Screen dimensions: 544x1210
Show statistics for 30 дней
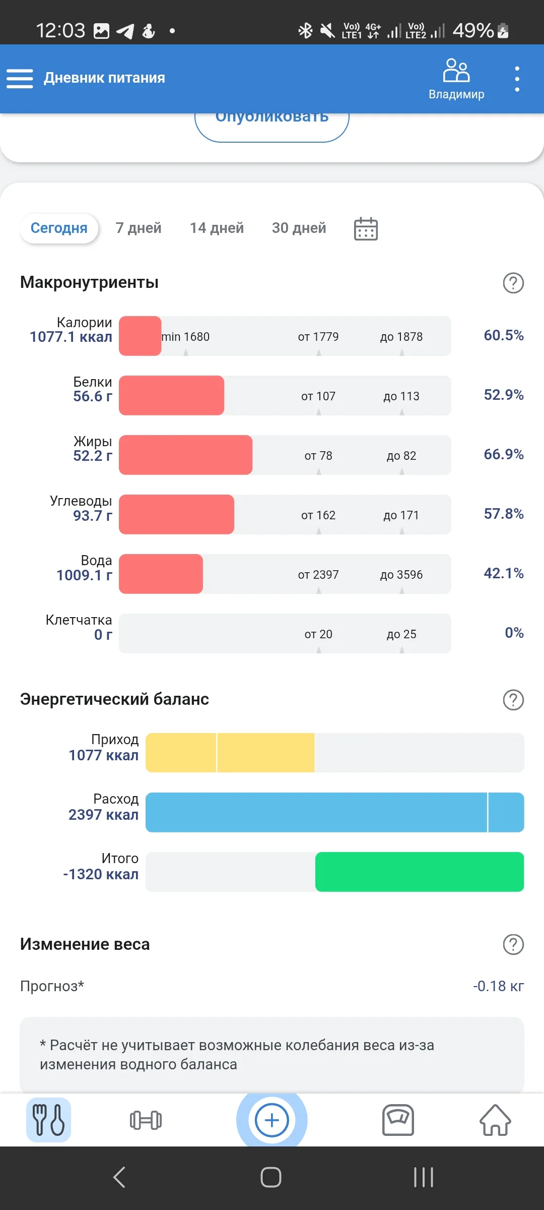coord(299,228)
